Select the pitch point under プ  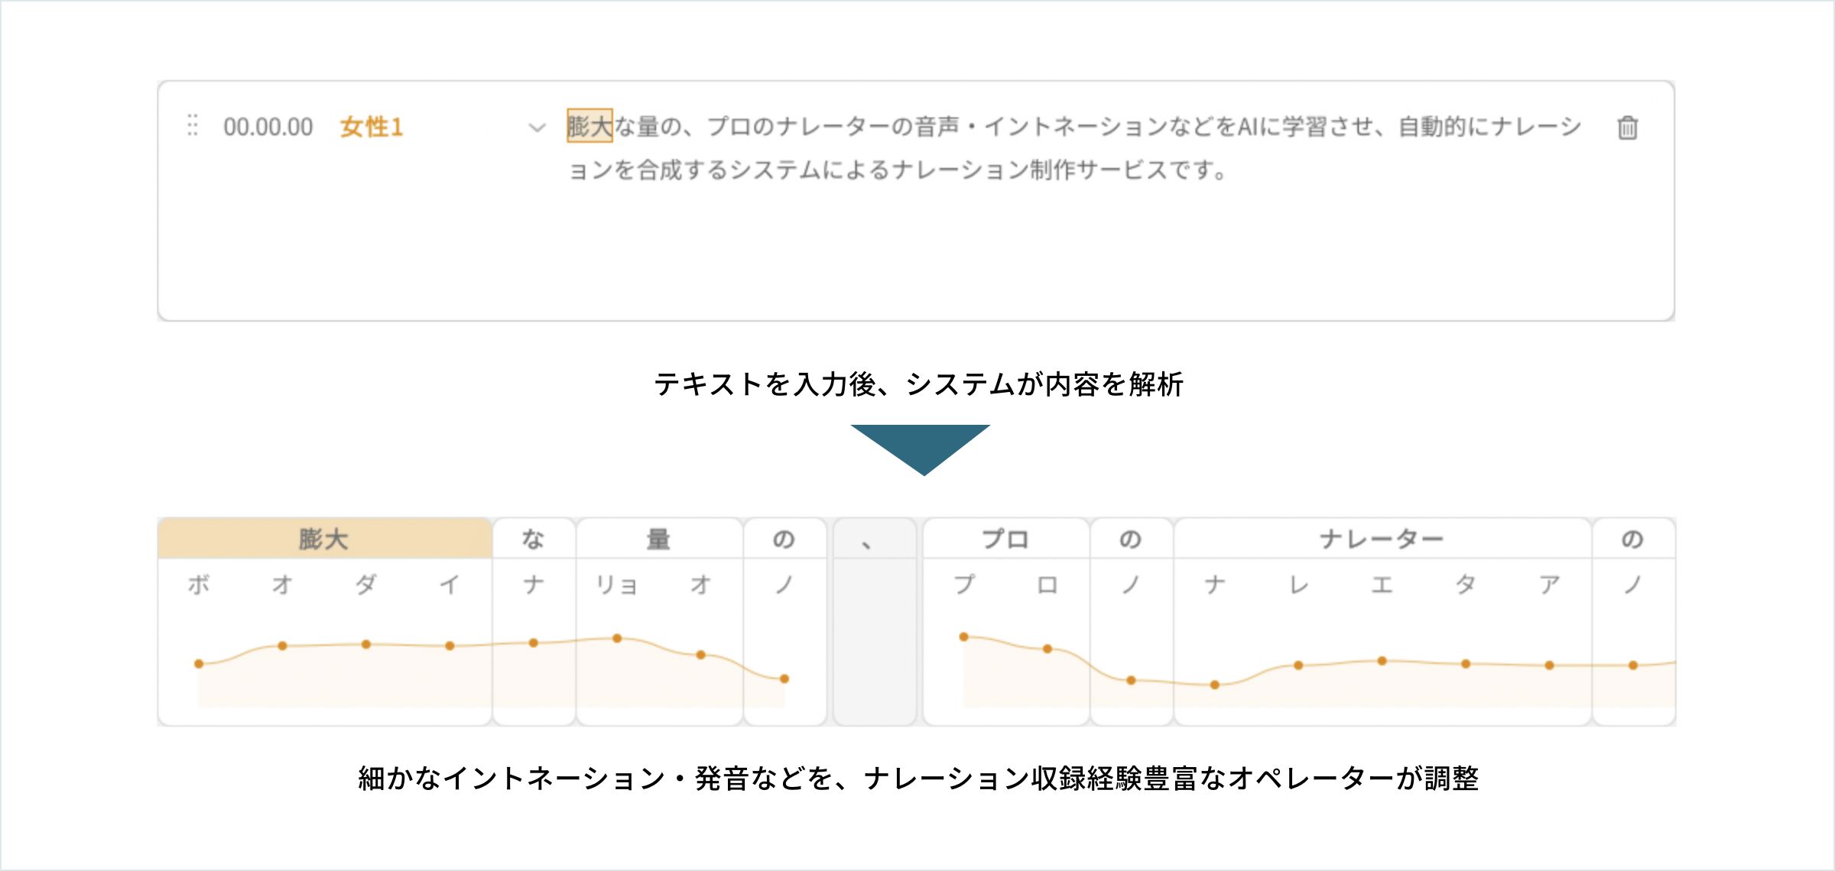click(963, 636)
